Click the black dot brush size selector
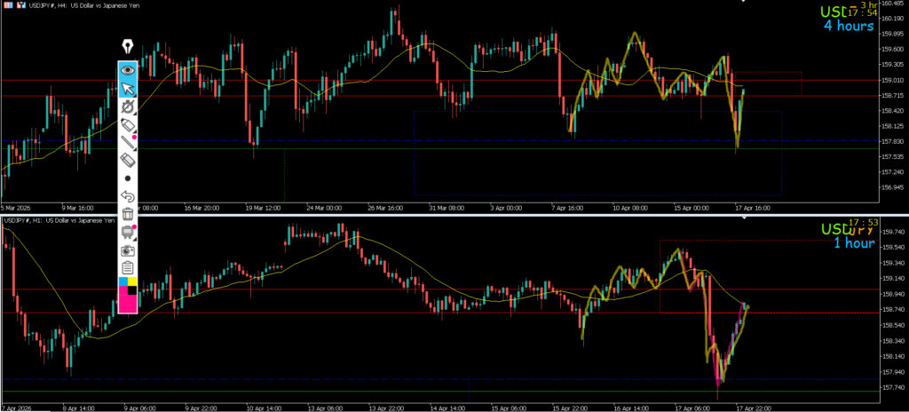Viewport: 909px width, 412px height. tap(128, 178)
